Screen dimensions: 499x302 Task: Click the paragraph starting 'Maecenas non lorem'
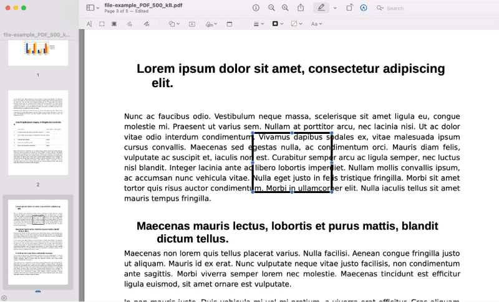(x=292, y=268)
